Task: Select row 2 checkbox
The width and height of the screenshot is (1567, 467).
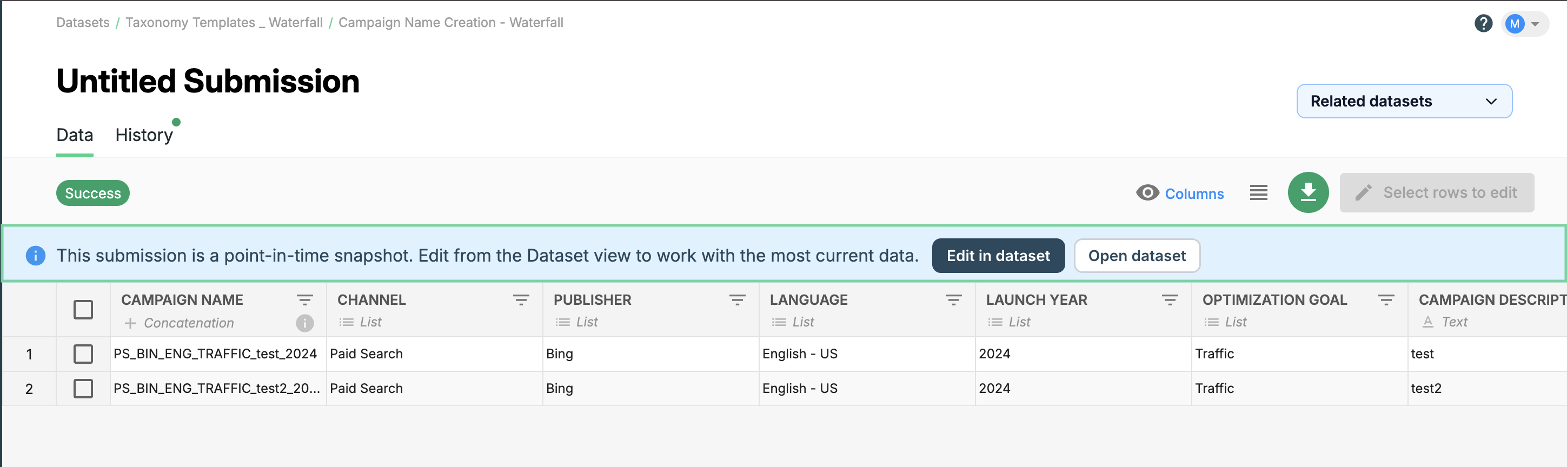Action: (x=83, y=389)
